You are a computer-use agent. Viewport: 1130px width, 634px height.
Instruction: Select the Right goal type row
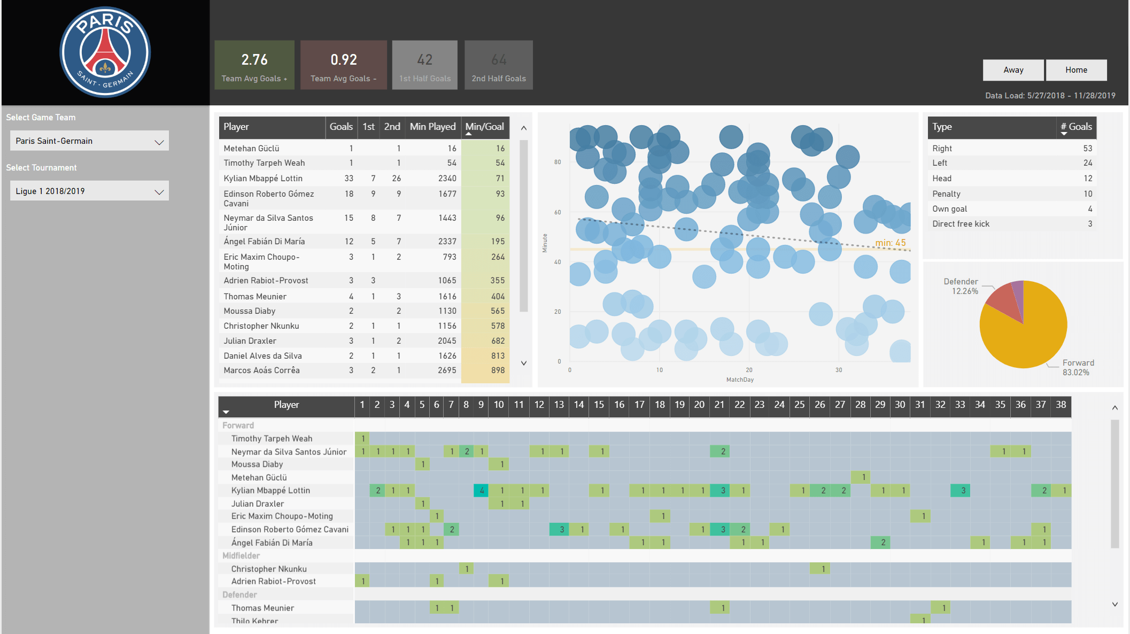point(1012,148)
